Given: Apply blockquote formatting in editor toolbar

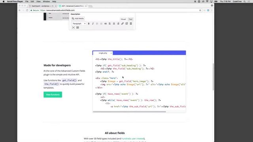Looking at the screenshot, I should point(106,24).
